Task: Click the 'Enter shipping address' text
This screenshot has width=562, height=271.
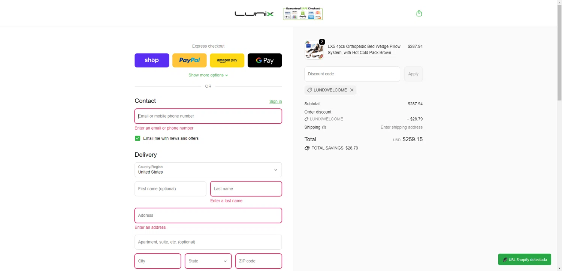Action: (402, 127)
